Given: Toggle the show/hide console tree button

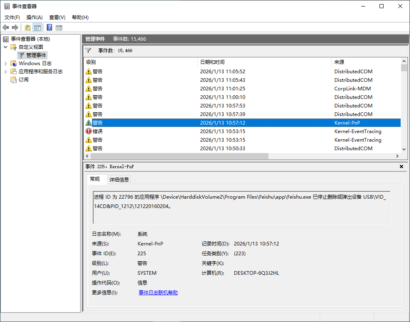Looking at the screenshot, I should click(x=37, y=27).
